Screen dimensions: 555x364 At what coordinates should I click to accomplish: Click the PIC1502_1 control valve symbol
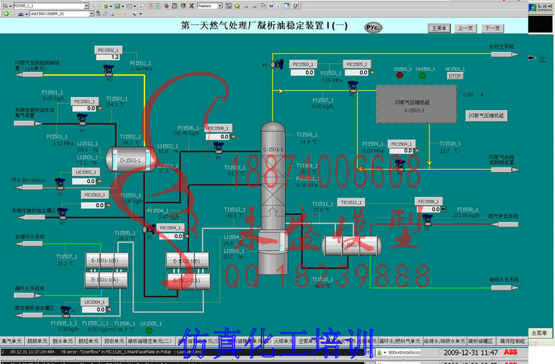pos(109,70)
